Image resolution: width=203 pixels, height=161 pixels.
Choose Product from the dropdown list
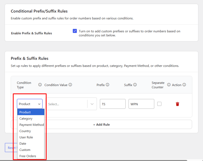point(31,112)
